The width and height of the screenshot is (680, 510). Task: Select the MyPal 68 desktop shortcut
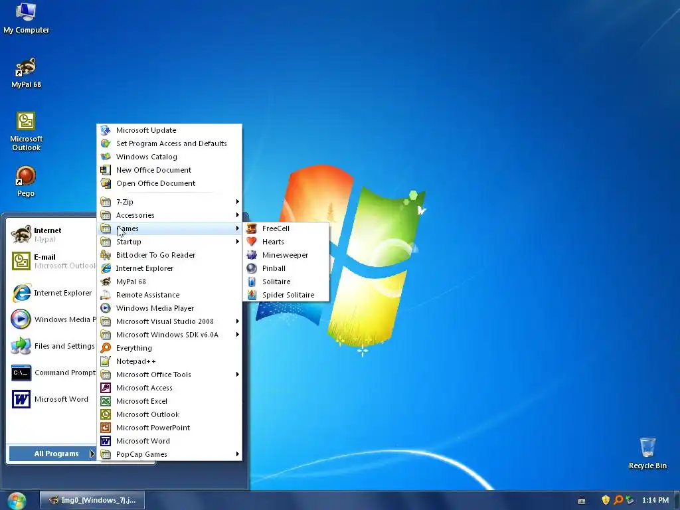click(26, 73)
